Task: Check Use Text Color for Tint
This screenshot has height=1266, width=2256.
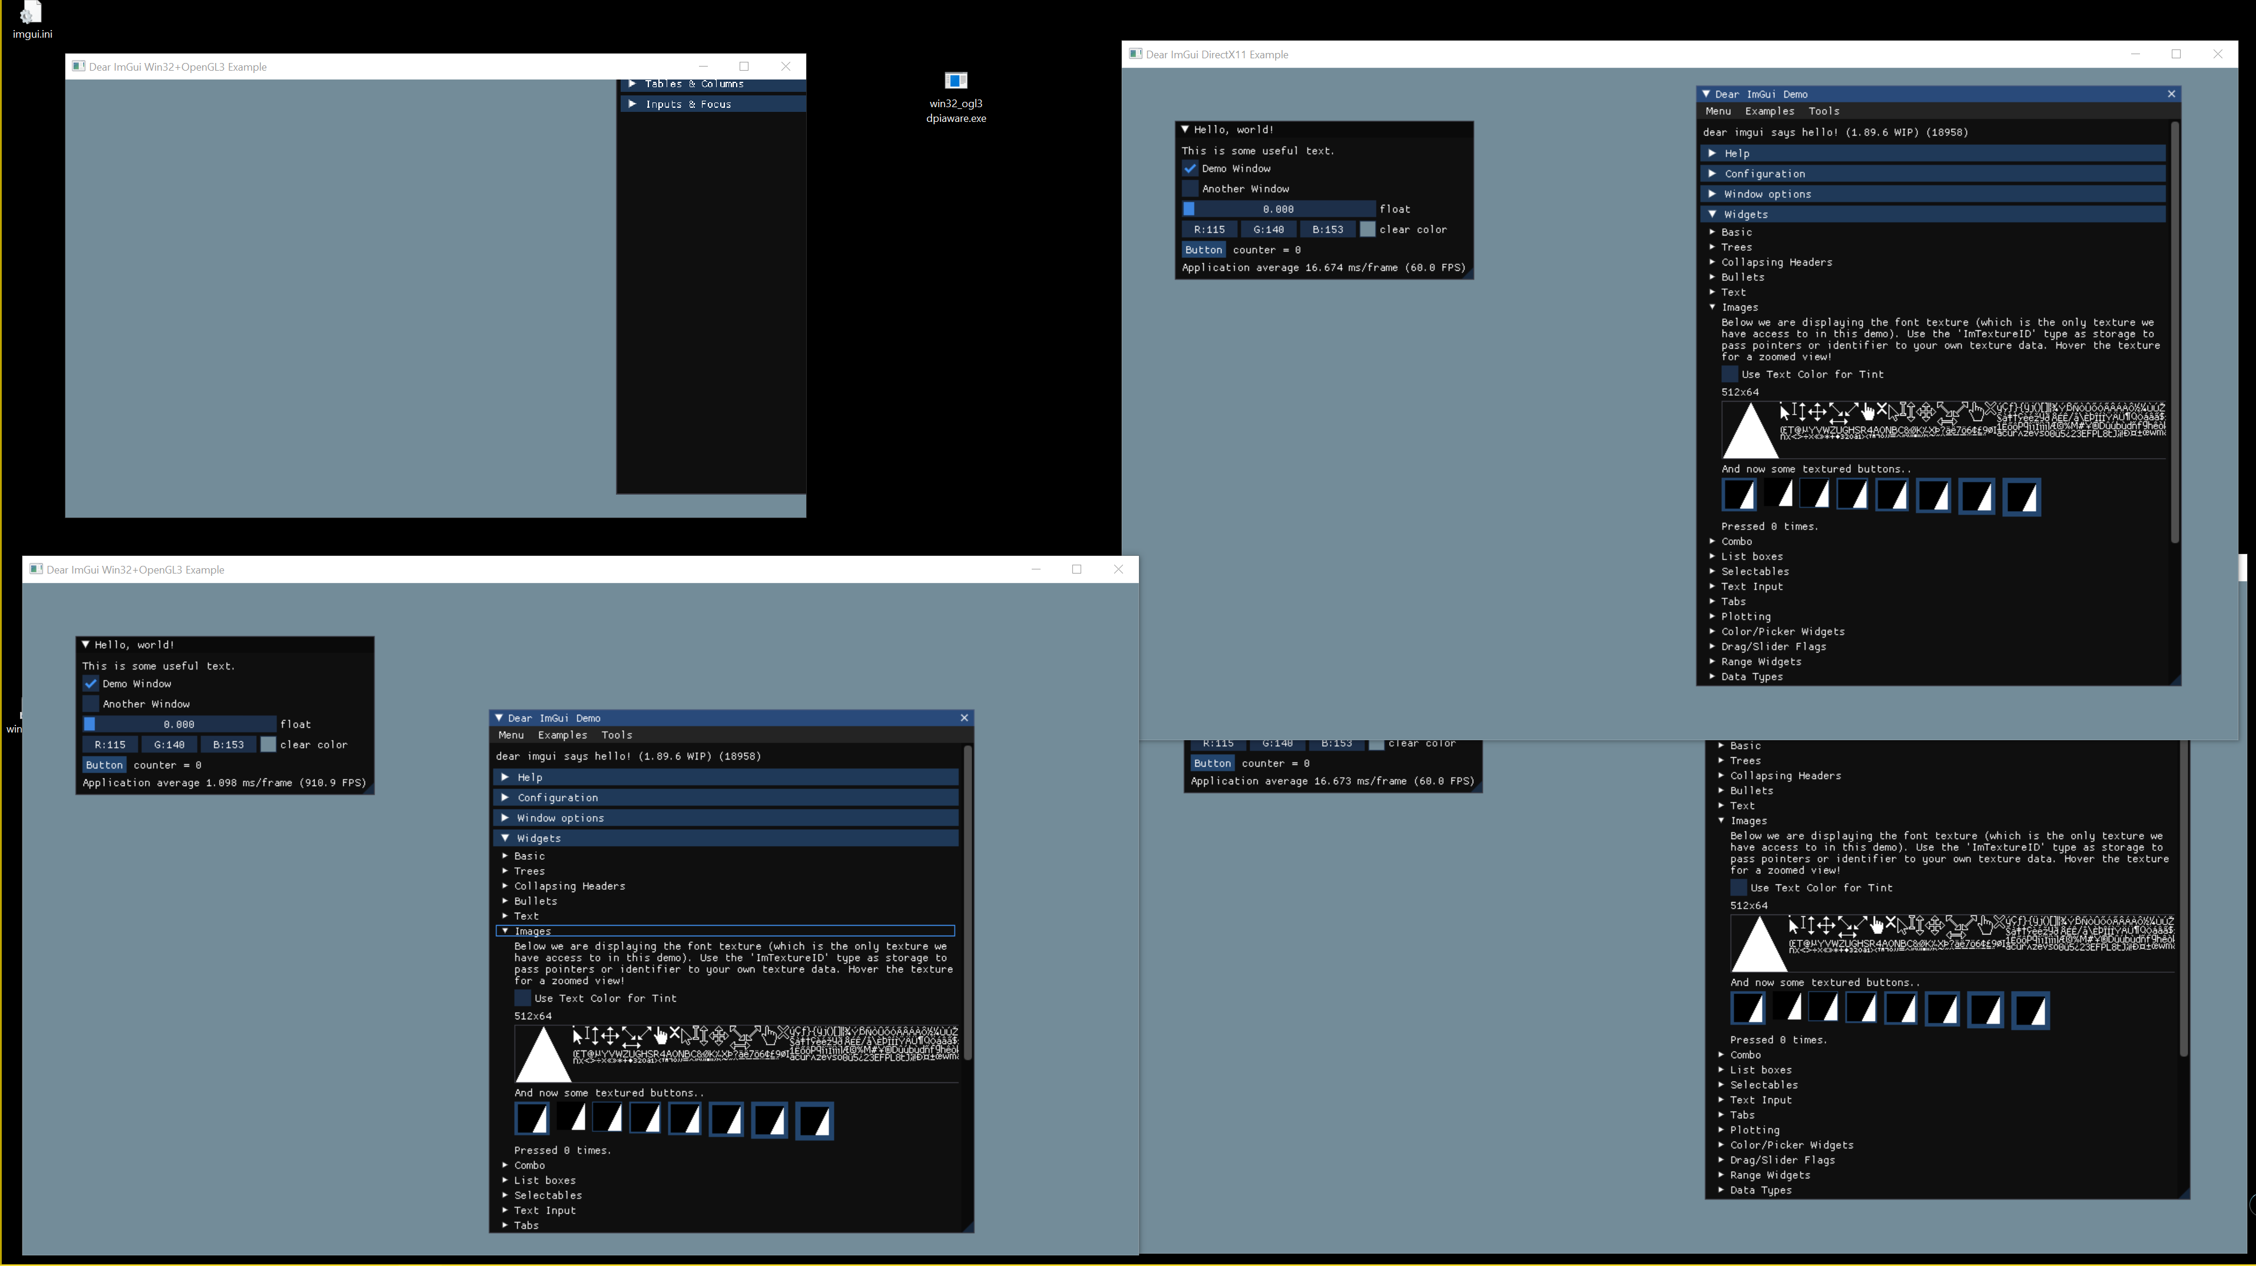Action: point(523,998)
